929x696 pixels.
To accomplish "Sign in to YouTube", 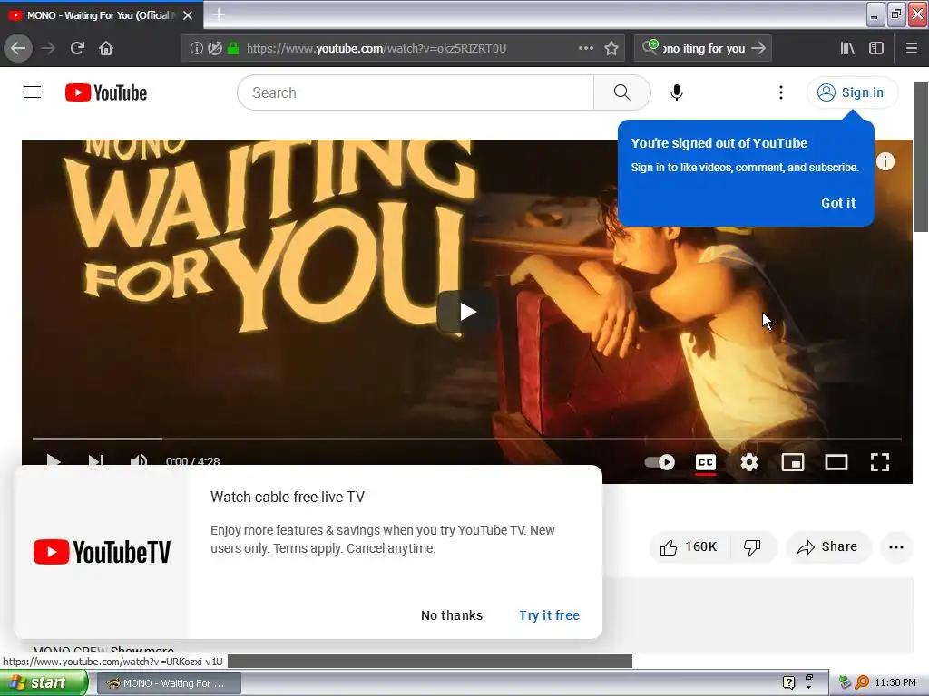I will tap(852, 92).
